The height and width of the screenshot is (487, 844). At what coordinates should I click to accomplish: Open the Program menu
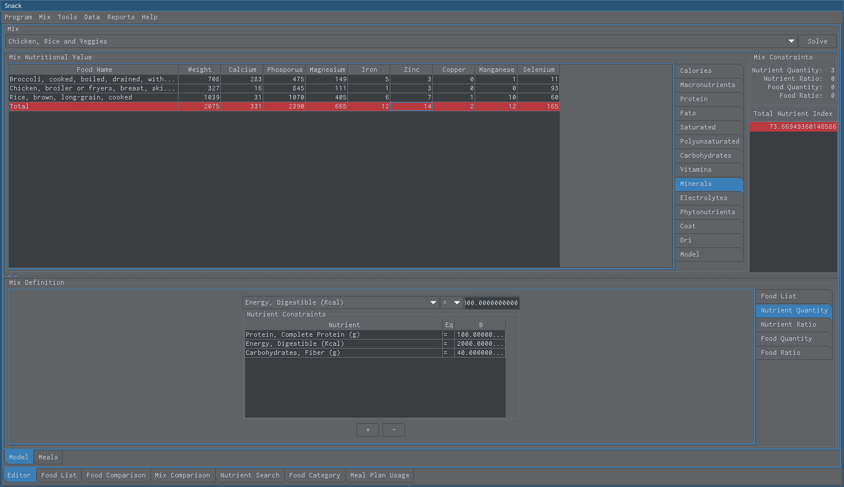click(x=18, y=17)
